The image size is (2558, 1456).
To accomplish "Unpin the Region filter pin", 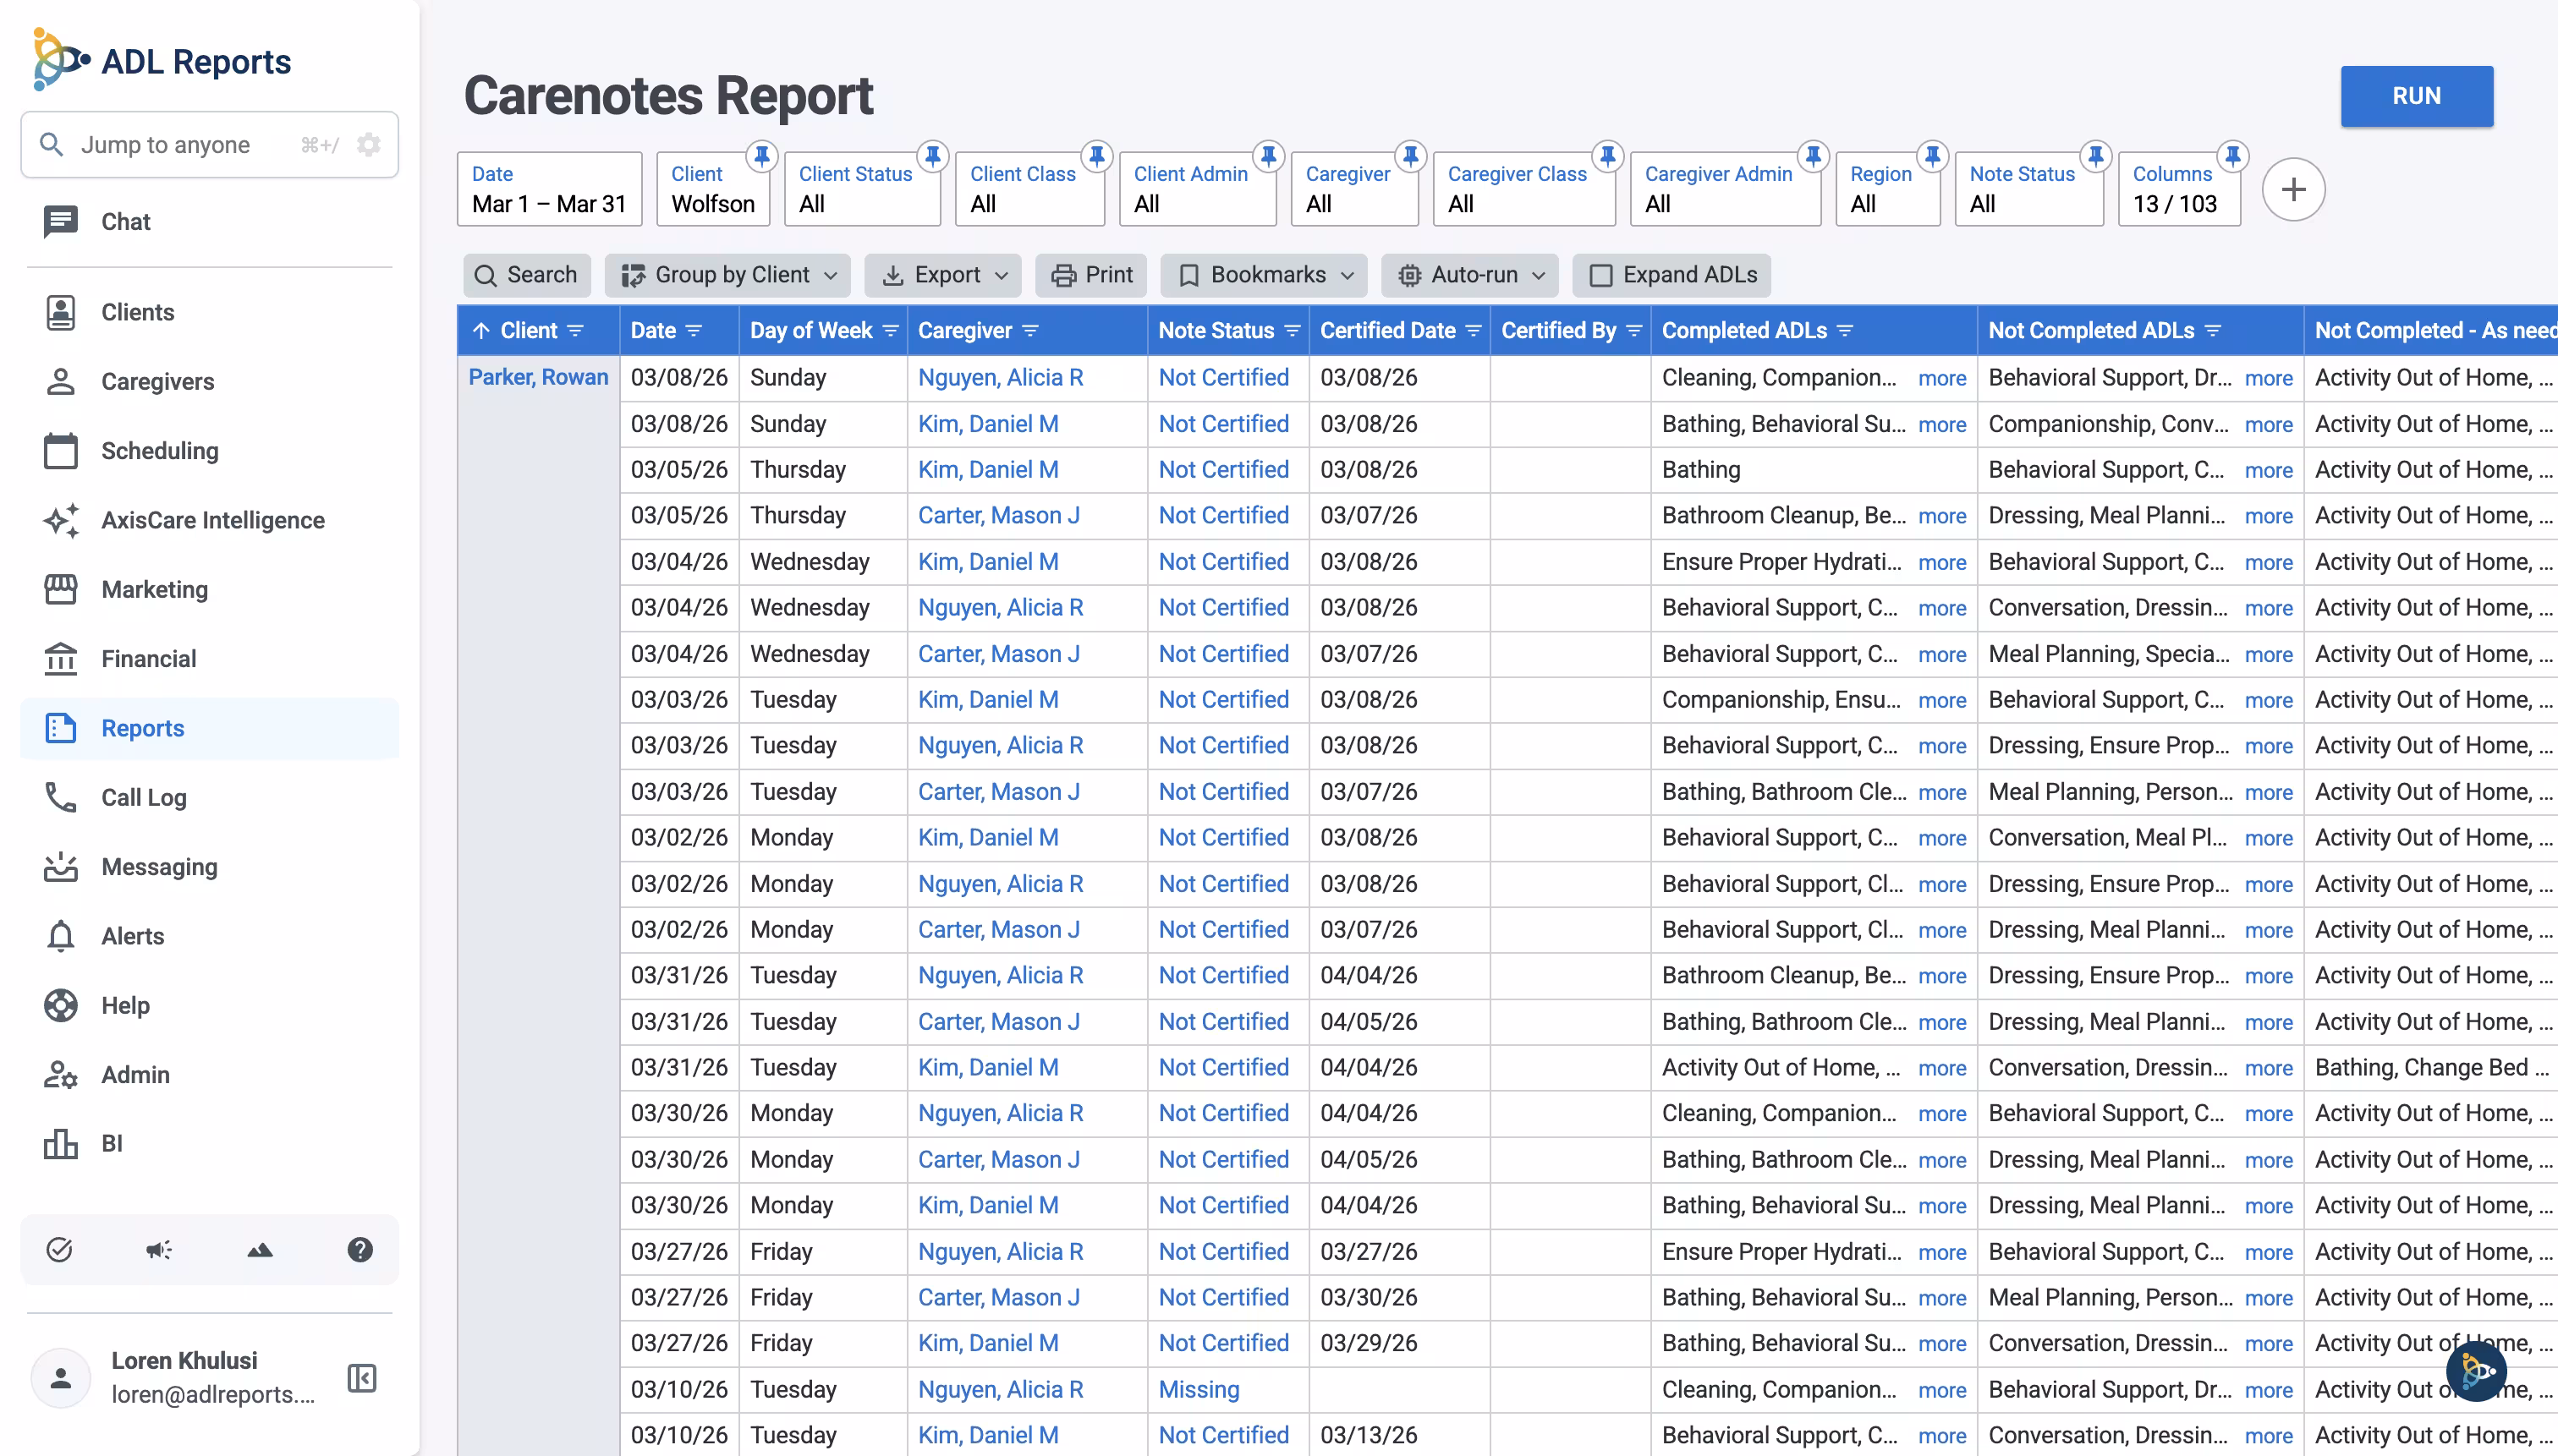I will pyautogui.click(x=1933, y=156).
